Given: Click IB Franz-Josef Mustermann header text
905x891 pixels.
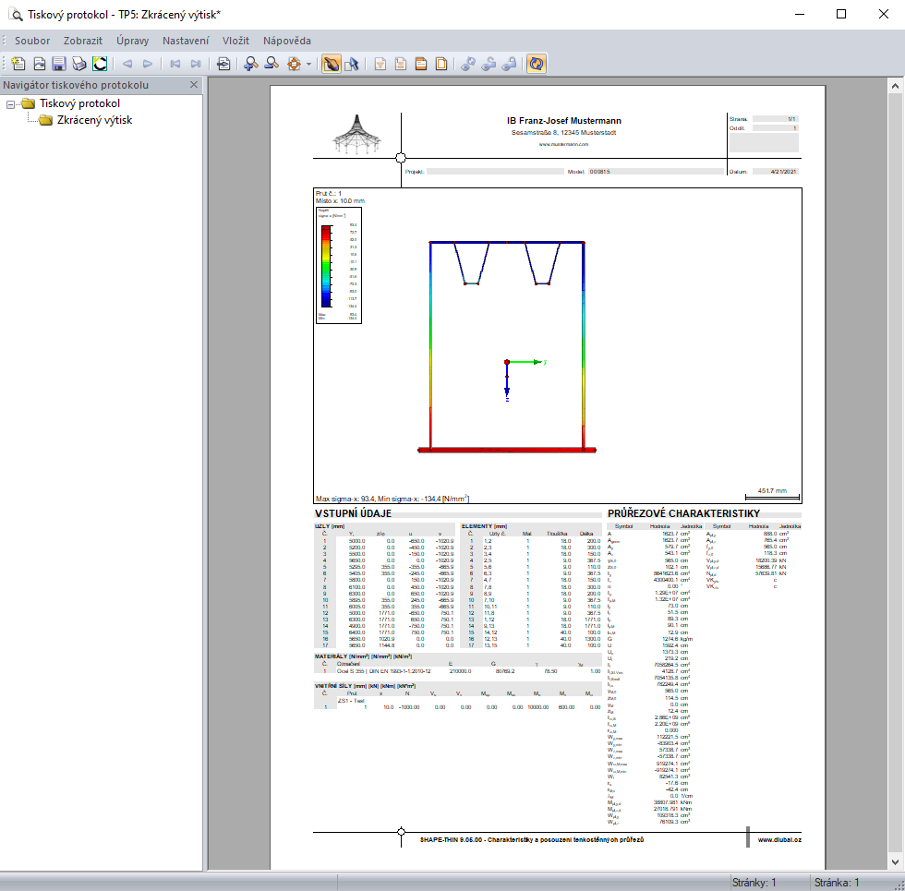Looking at the screenshot, I should pyautogui.click(x=564, y=121).
